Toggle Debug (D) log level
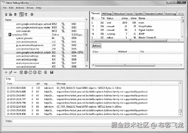Image resolution: width=188 pixels, height=133 pixels. (26, 72)
